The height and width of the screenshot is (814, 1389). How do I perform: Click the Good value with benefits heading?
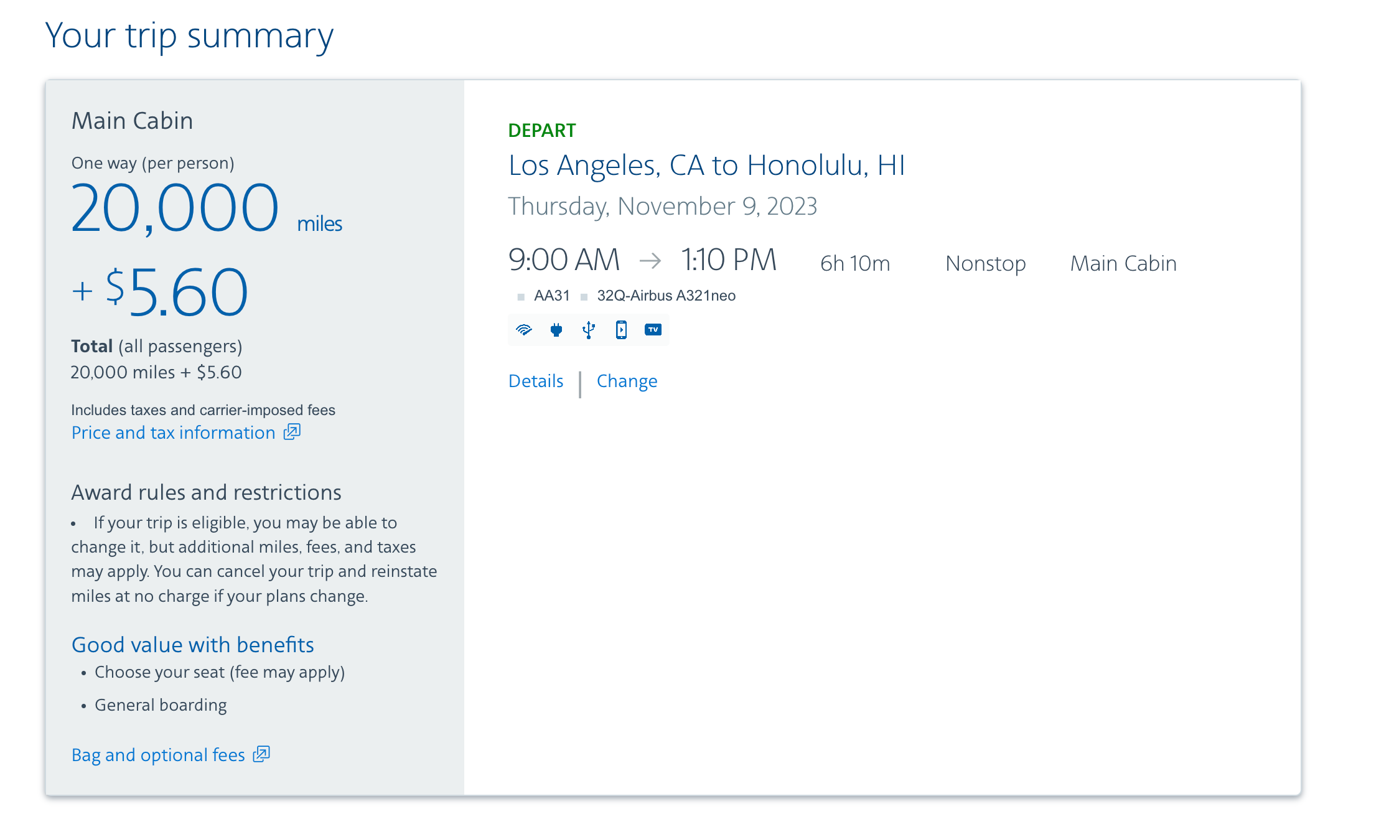pyautogui.click(x=192, y=645)
